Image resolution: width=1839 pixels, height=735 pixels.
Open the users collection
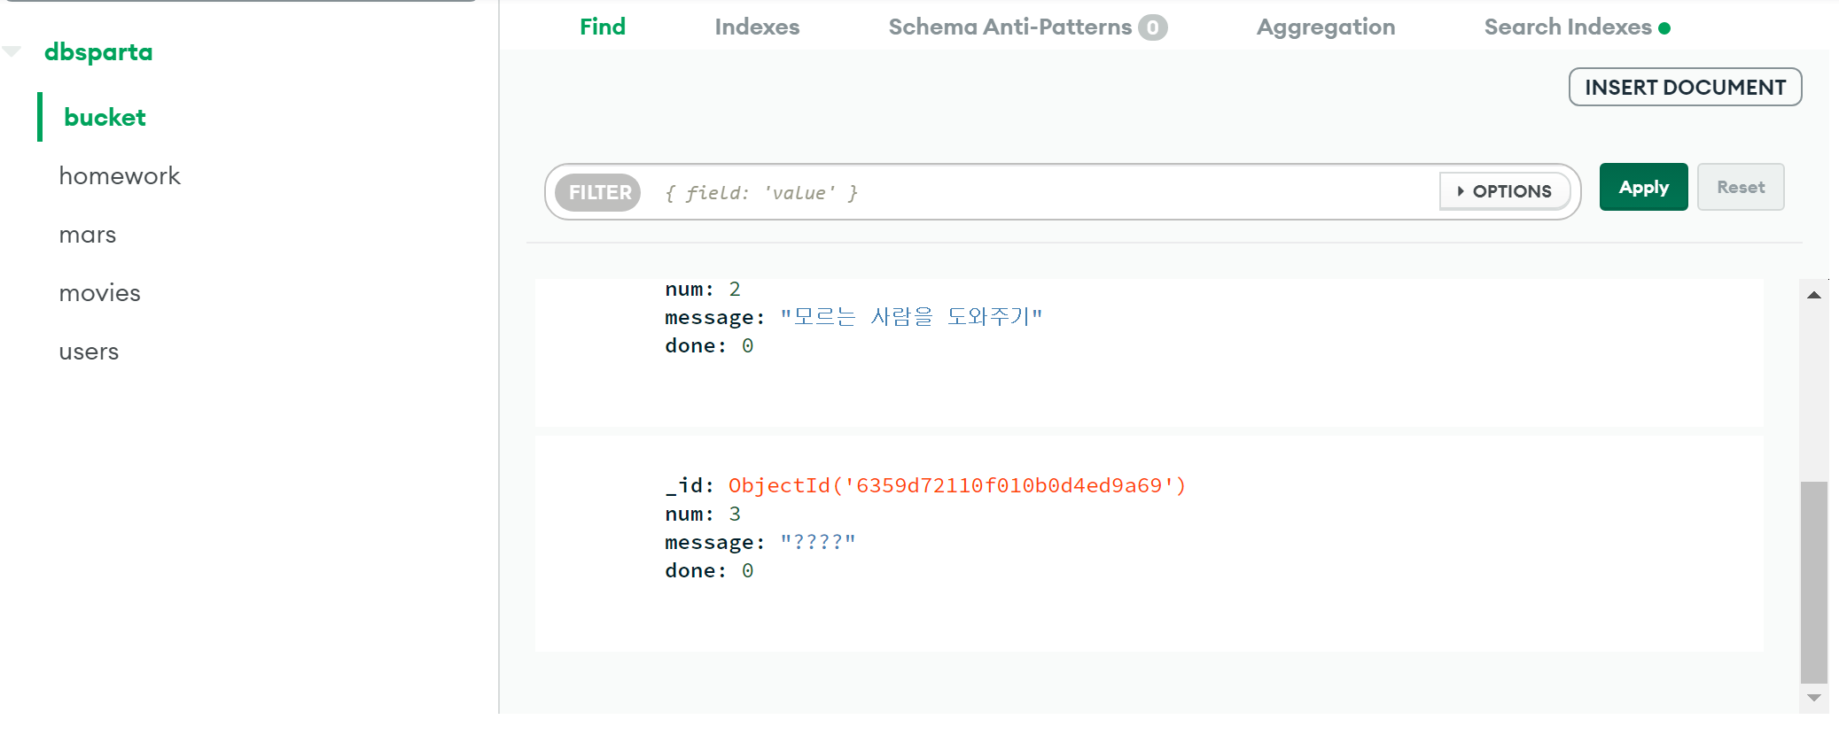[89, 352]
